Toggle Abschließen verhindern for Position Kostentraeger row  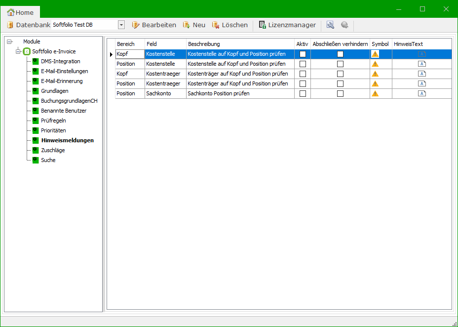coord(340,83)
